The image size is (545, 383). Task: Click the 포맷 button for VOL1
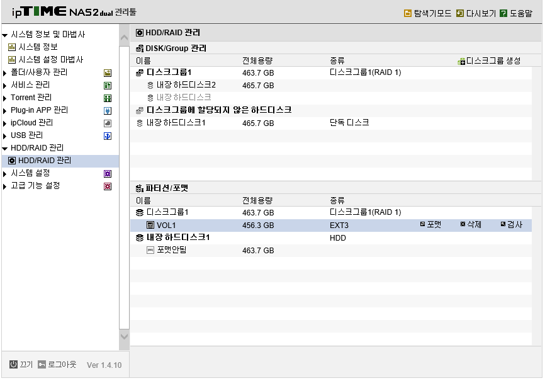tap(430, 224)
